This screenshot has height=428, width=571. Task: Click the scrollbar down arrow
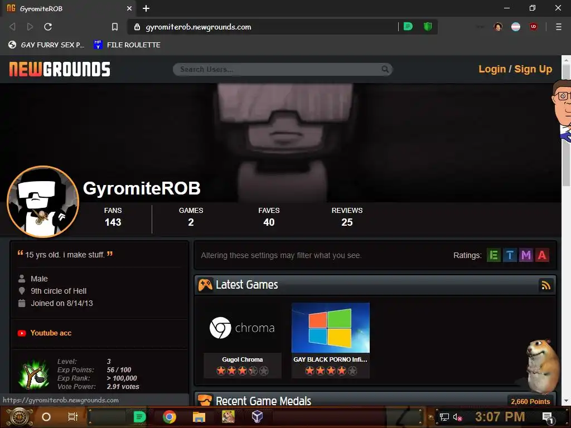pyautogui.click(x=567, y=401)
